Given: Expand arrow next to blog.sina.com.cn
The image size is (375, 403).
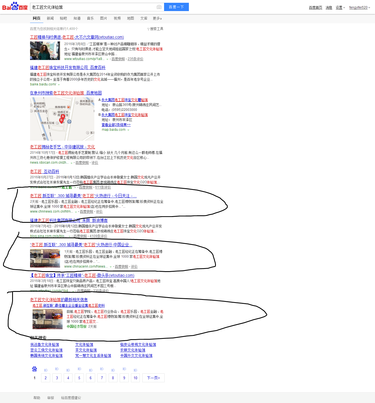Looking at the screenshot, I should tap(69, 236).
